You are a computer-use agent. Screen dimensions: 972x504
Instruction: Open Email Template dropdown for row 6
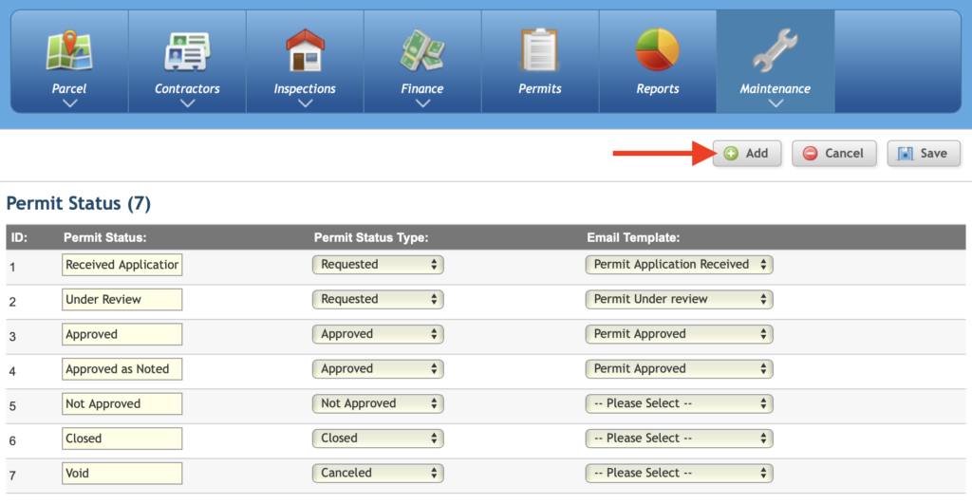[x=679, y=439]
